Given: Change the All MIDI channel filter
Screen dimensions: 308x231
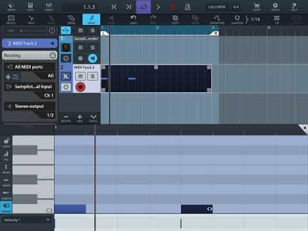Looking at the screenshot, I should pos(51,76).
